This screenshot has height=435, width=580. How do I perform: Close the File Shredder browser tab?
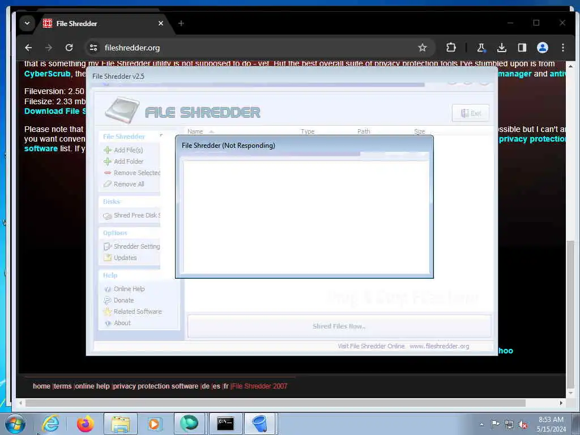tap(160, 23)
